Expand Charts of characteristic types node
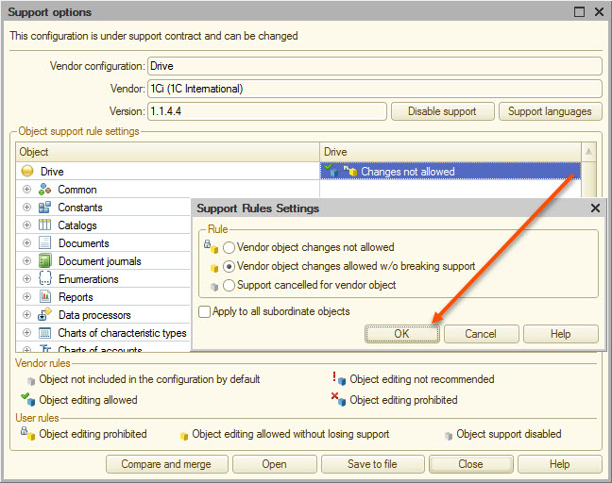 point(26,332)
